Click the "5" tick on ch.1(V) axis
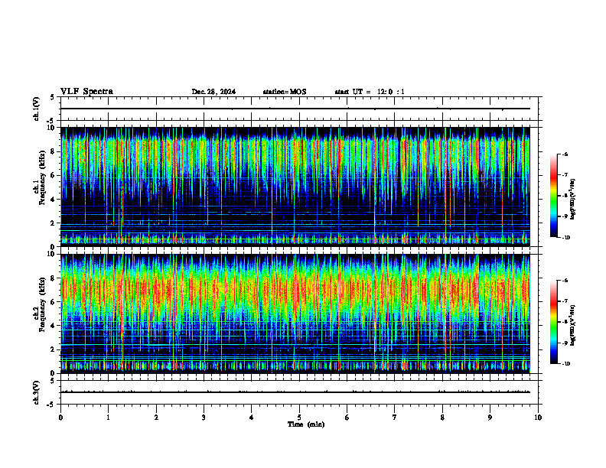 (53, 97)
